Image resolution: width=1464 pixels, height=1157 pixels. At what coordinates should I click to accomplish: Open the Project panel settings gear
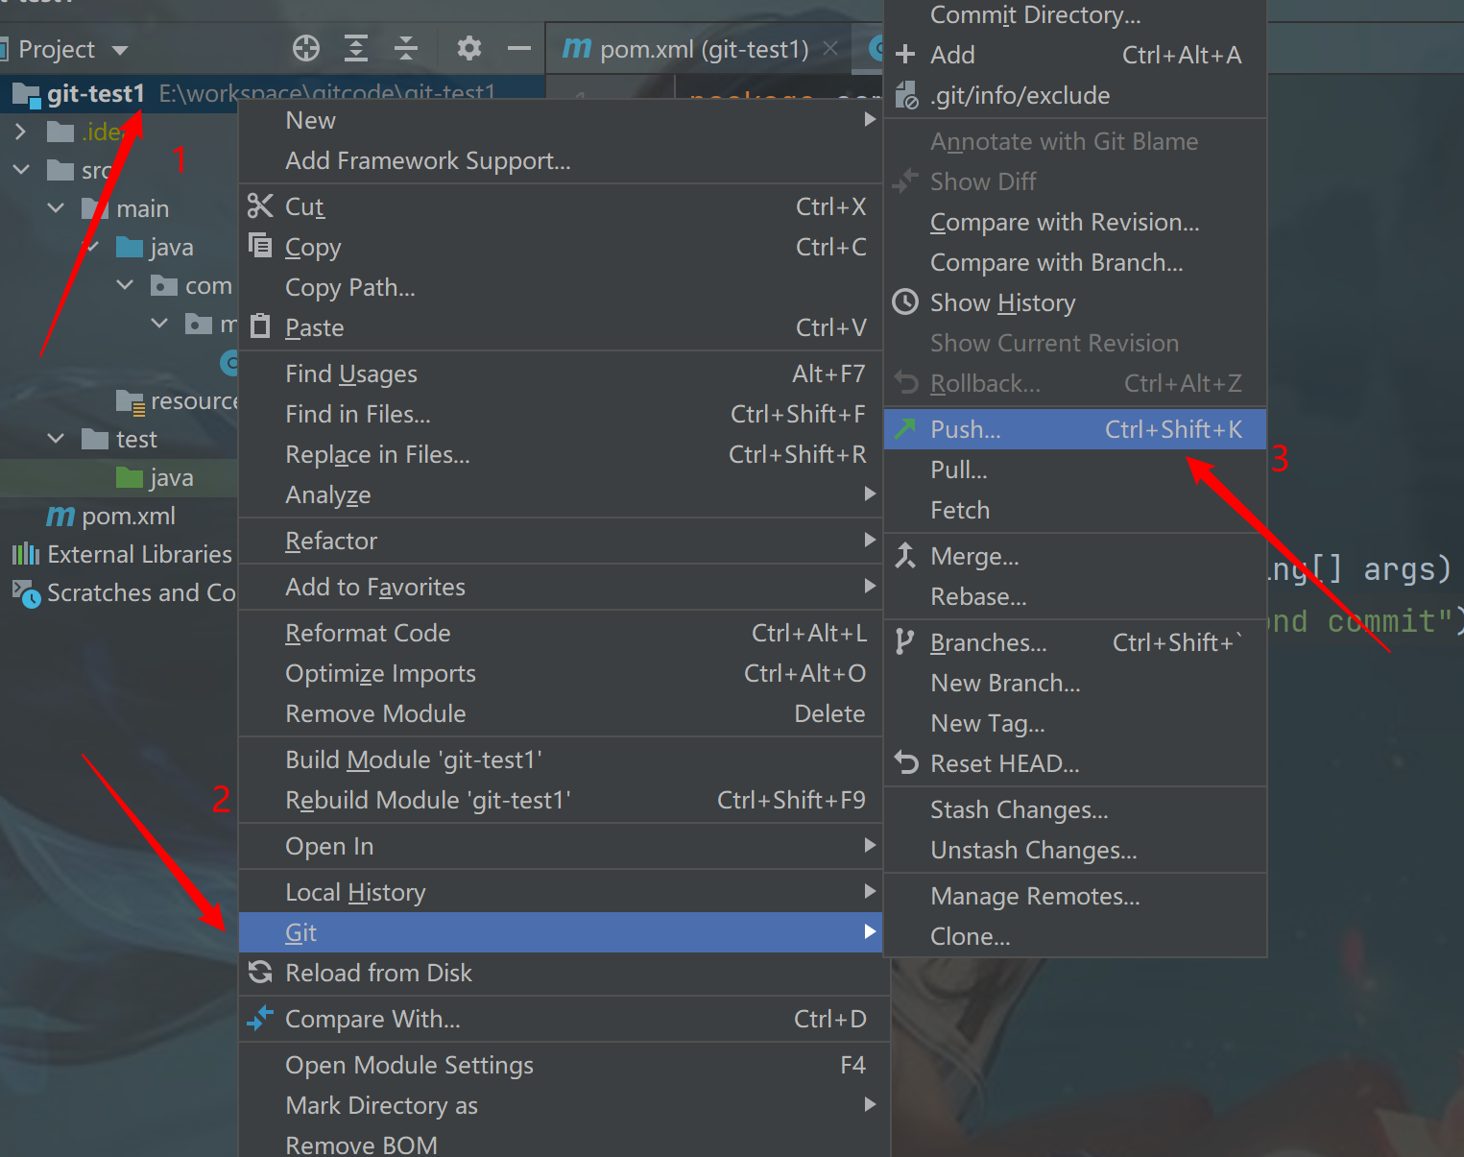tap(468, 48)
